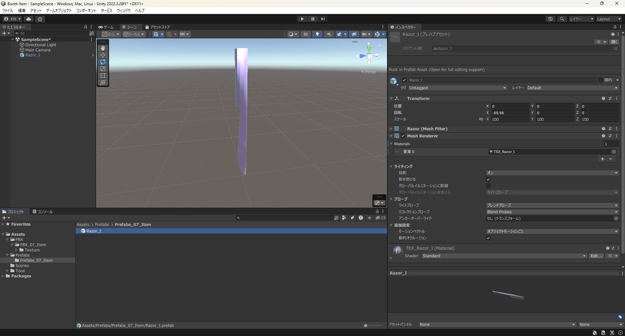The width and height of the screenshot is (625, 336).
Task: Select the Scale tool in scene toolbar
Action: pyautogui.click(x=103, y=68)
